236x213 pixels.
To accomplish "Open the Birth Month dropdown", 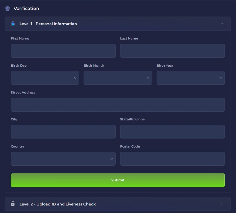I will [117, 78].
